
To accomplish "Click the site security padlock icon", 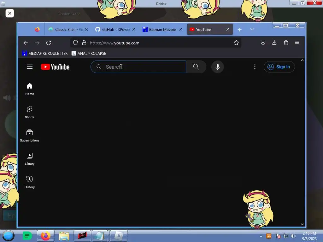I will coord(84,43).
